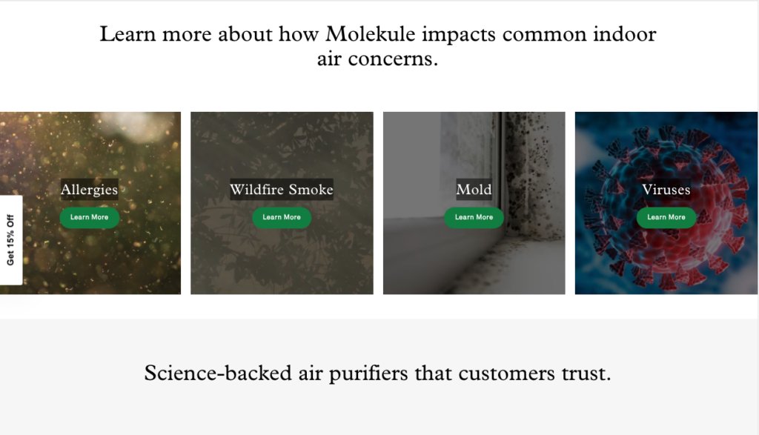
Task: Click the Mold title label
Action: (474, 189)
